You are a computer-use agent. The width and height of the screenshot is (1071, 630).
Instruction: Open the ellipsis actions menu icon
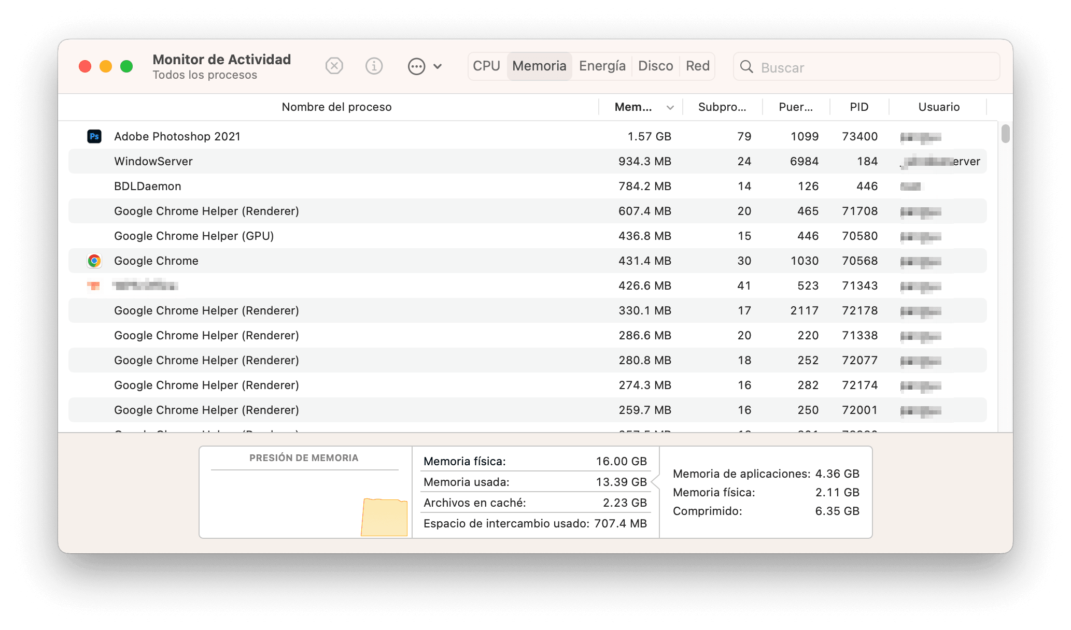coord(417,66)
